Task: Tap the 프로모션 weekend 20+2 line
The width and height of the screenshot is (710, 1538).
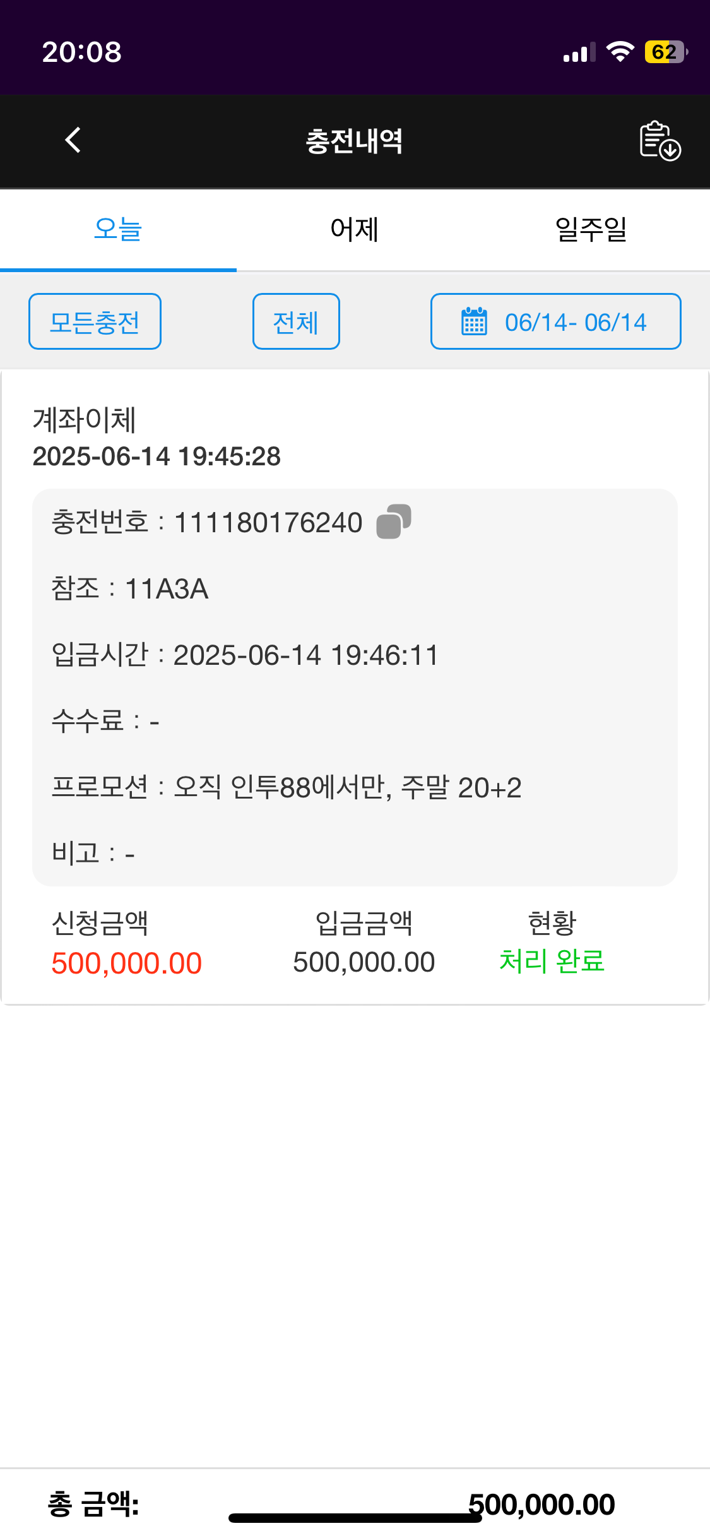Action: [x=287, y=787]
